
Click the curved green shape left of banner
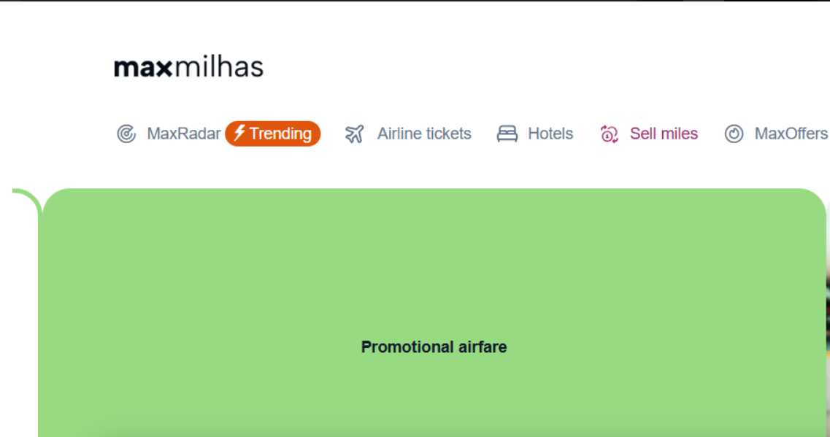click(26, 201)
